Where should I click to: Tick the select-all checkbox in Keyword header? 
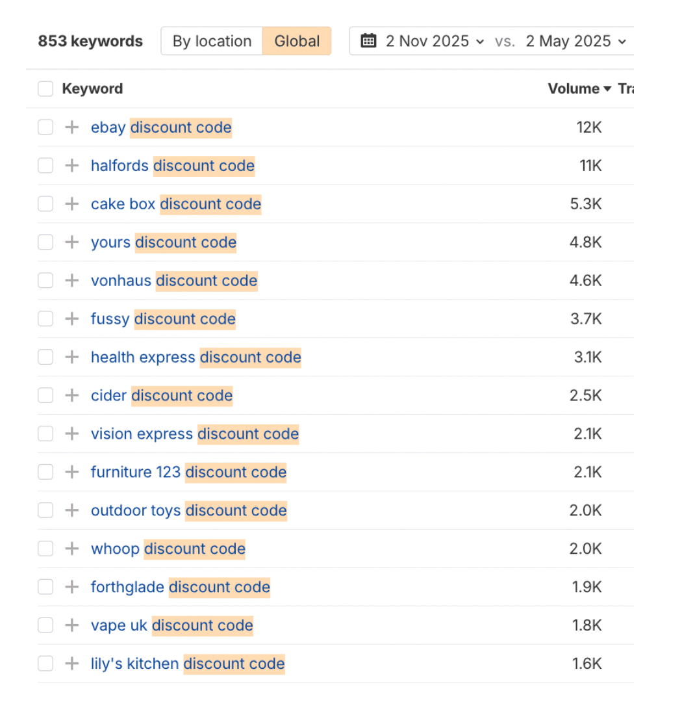pos(45,89)
